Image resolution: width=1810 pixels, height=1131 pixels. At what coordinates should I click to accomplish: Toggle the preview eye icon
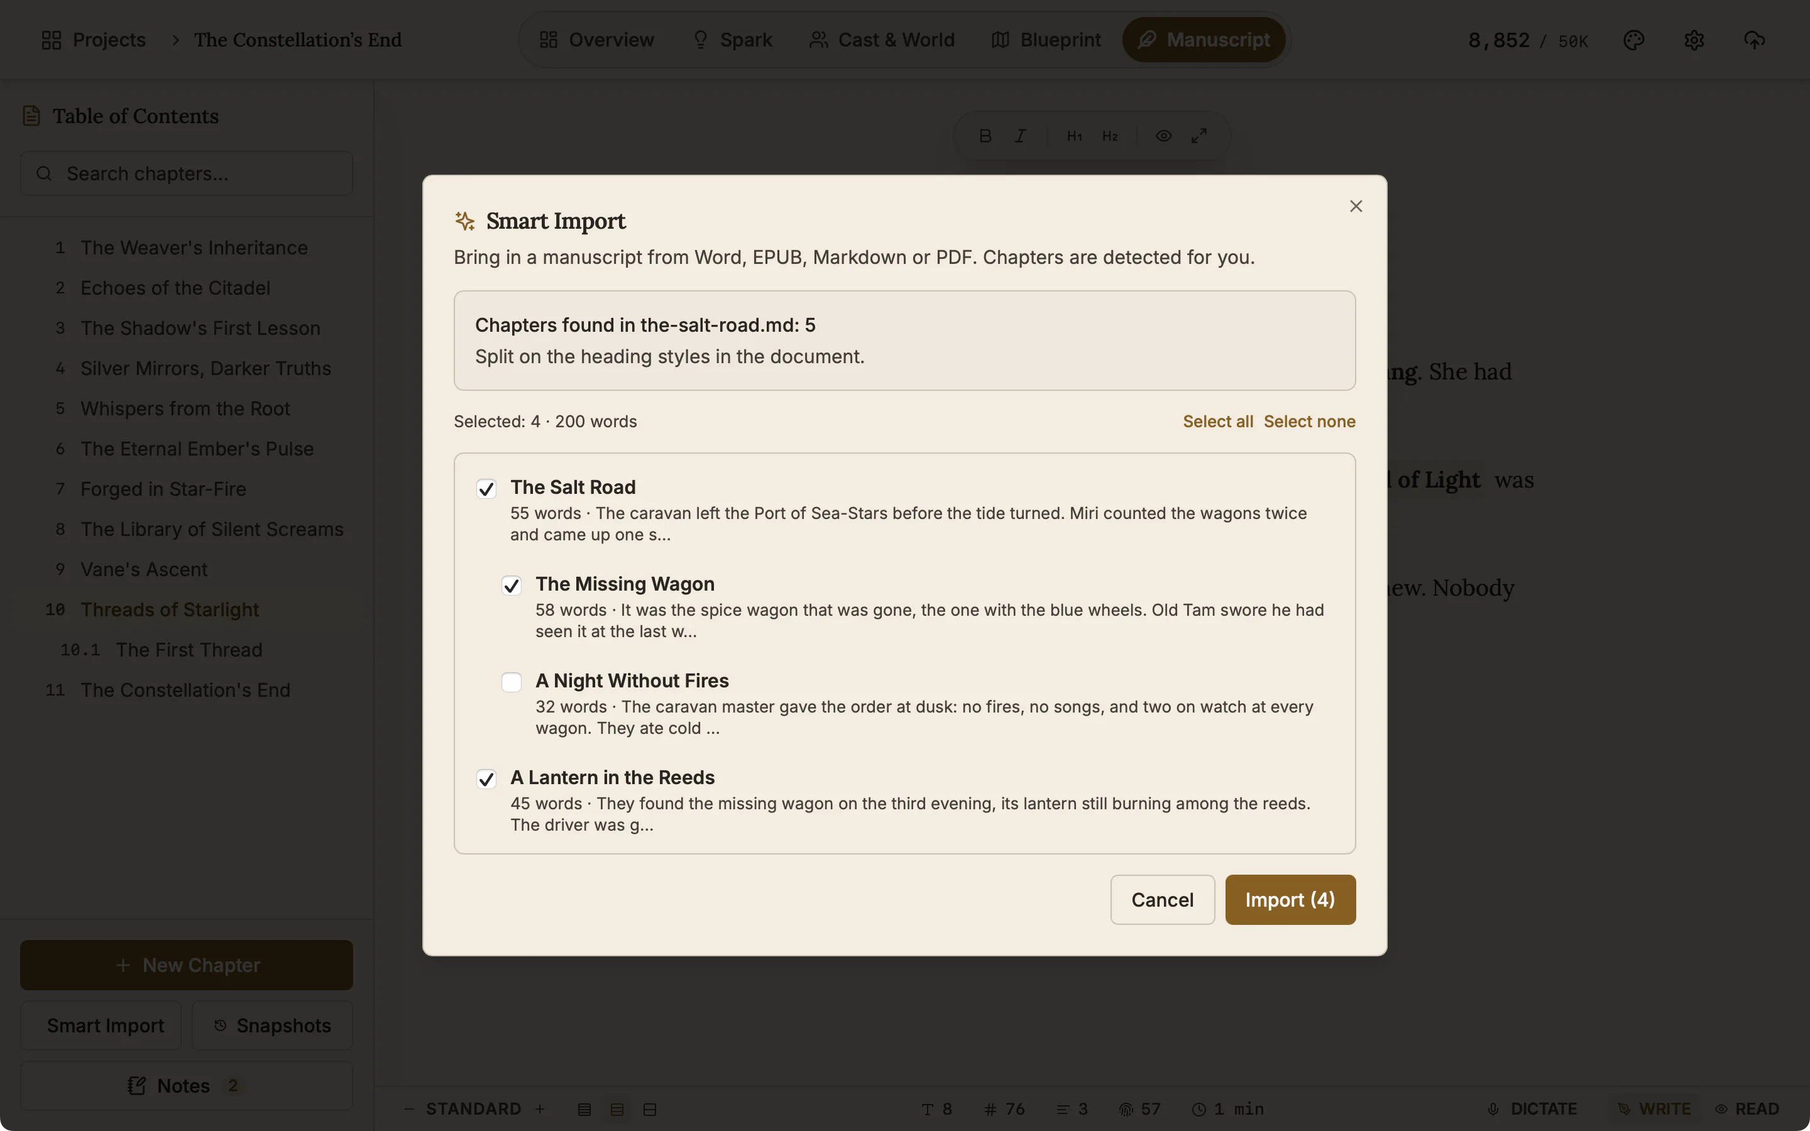(x=1163, y=135)
